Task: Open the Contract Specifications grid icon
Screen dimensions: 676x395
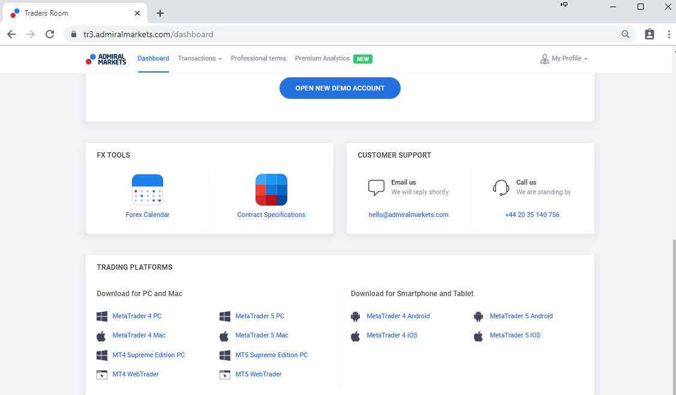Action: point(271,189)
